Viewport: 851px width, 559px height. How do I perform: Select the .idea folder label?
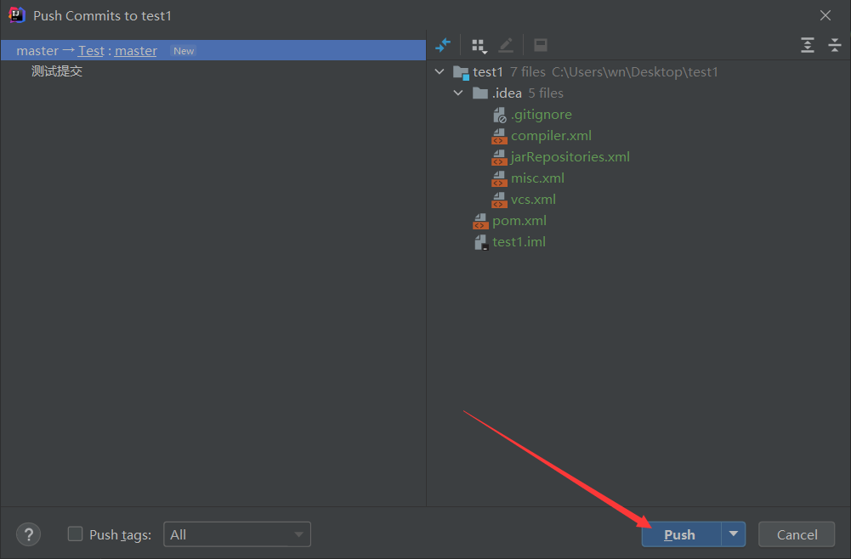[x=507, y=93]
